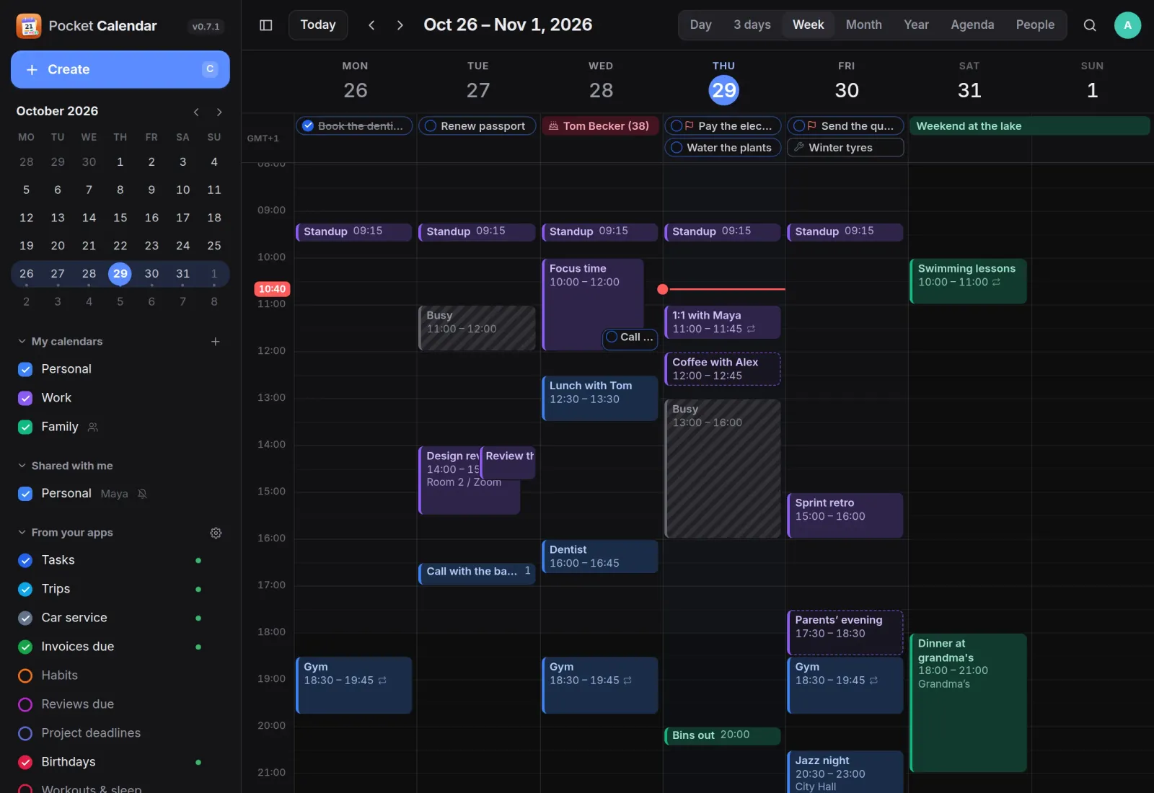Click the Create button
Screen dimensions: 1154x793
[x=120, y=70]
